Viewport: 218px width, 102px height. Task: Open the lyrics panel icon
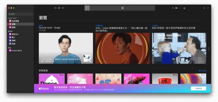204,8
